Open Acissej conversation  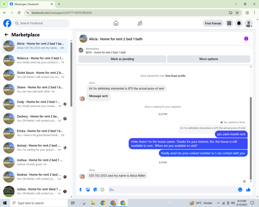point(35,147)
